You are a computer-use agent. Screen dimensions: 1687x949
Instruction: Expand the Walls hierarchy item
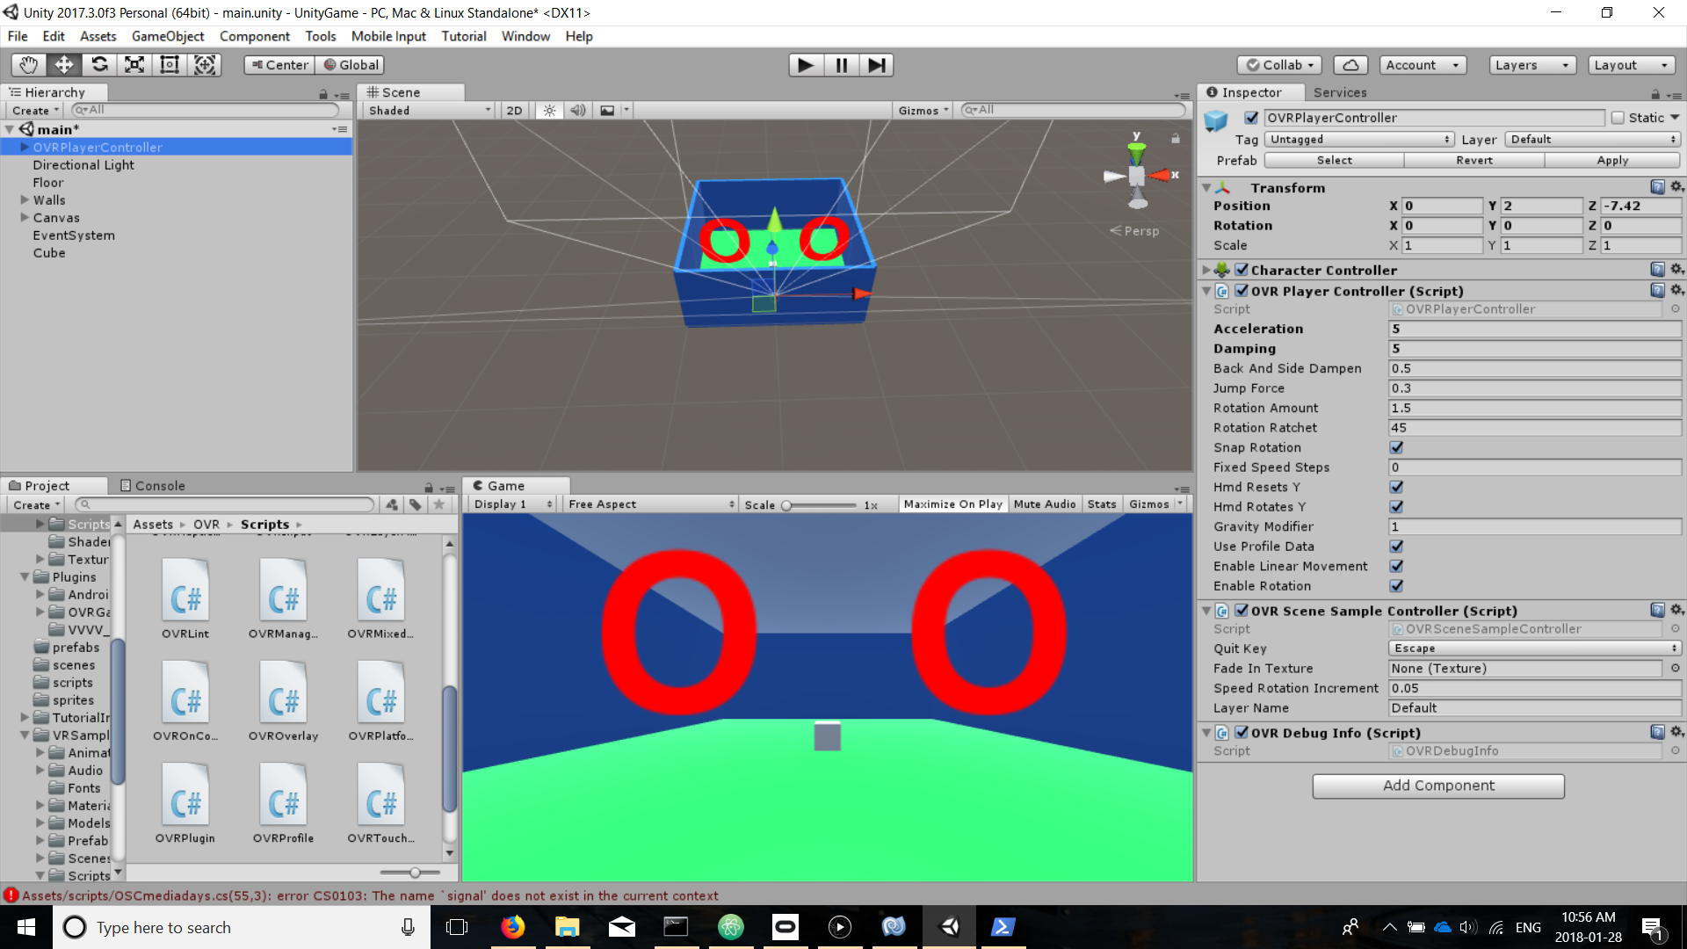click(x=25, y=200)
